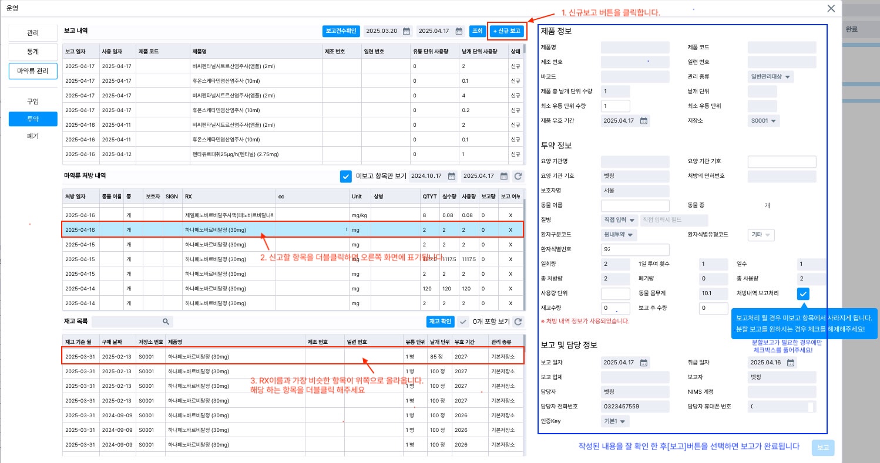The width and height of the screenshot is (880, 463).
Task: Open the 인증Key 기본1 dropdown
Action: click(x=615, y=421)
